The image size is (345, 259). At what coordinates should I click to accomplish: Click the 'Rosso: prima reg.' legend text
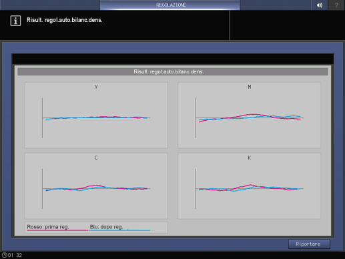pyautogui.click(x=48, y=227)
